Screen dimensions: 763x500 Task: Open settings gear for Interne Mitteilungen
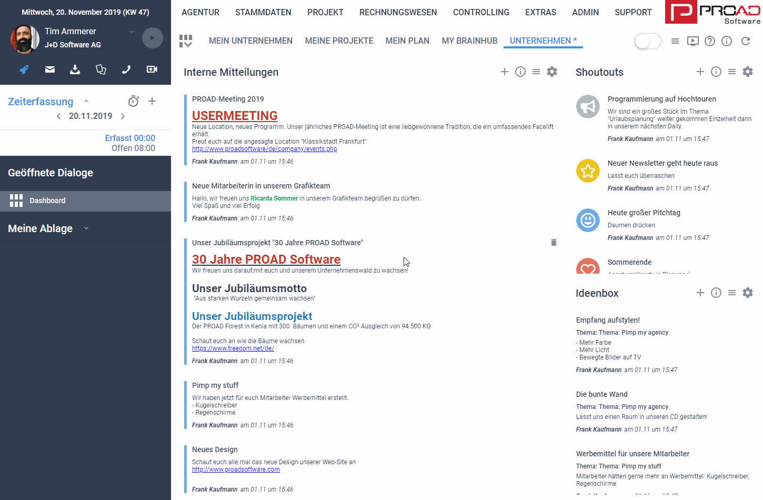pos(552,72)
